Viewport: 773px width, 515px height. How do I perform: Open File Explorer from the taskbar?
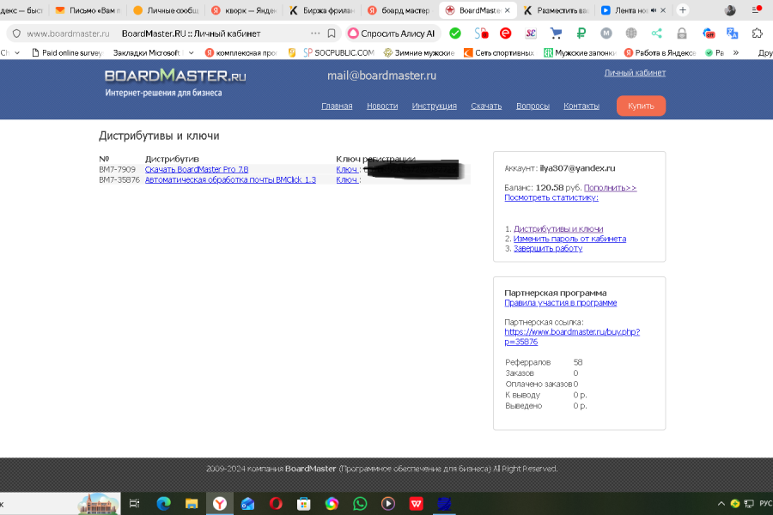click(192, 503)
